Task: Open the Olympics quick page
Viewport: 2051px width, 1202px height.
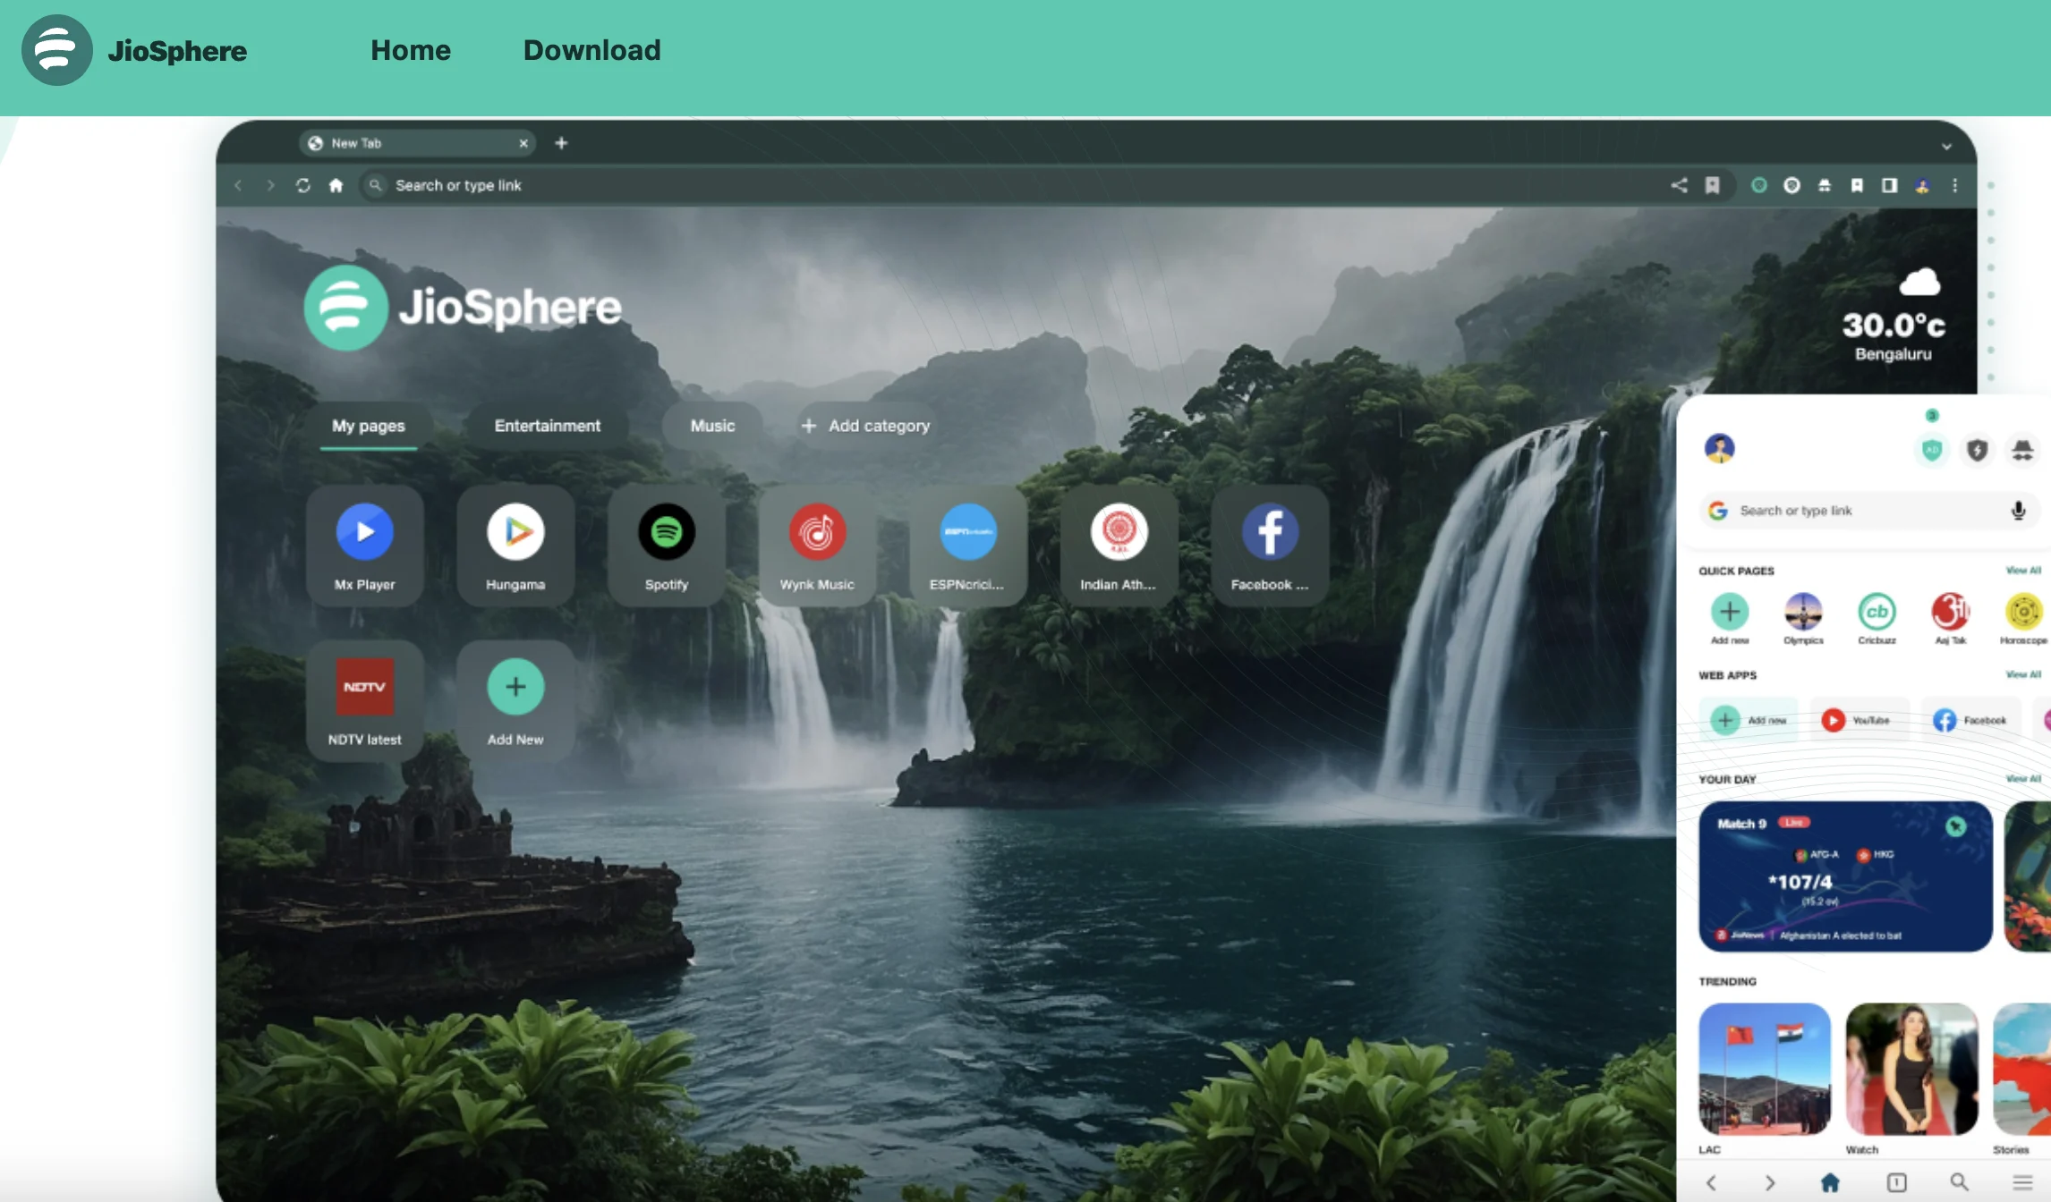Action: click(1803, 619)
